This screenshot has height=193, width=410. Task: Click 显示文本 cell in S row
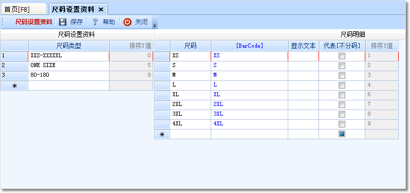pyautogui.click(x=303, y=66)
